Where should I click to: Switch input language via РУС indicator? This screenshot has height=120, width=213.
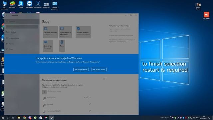tap(197, 118)
